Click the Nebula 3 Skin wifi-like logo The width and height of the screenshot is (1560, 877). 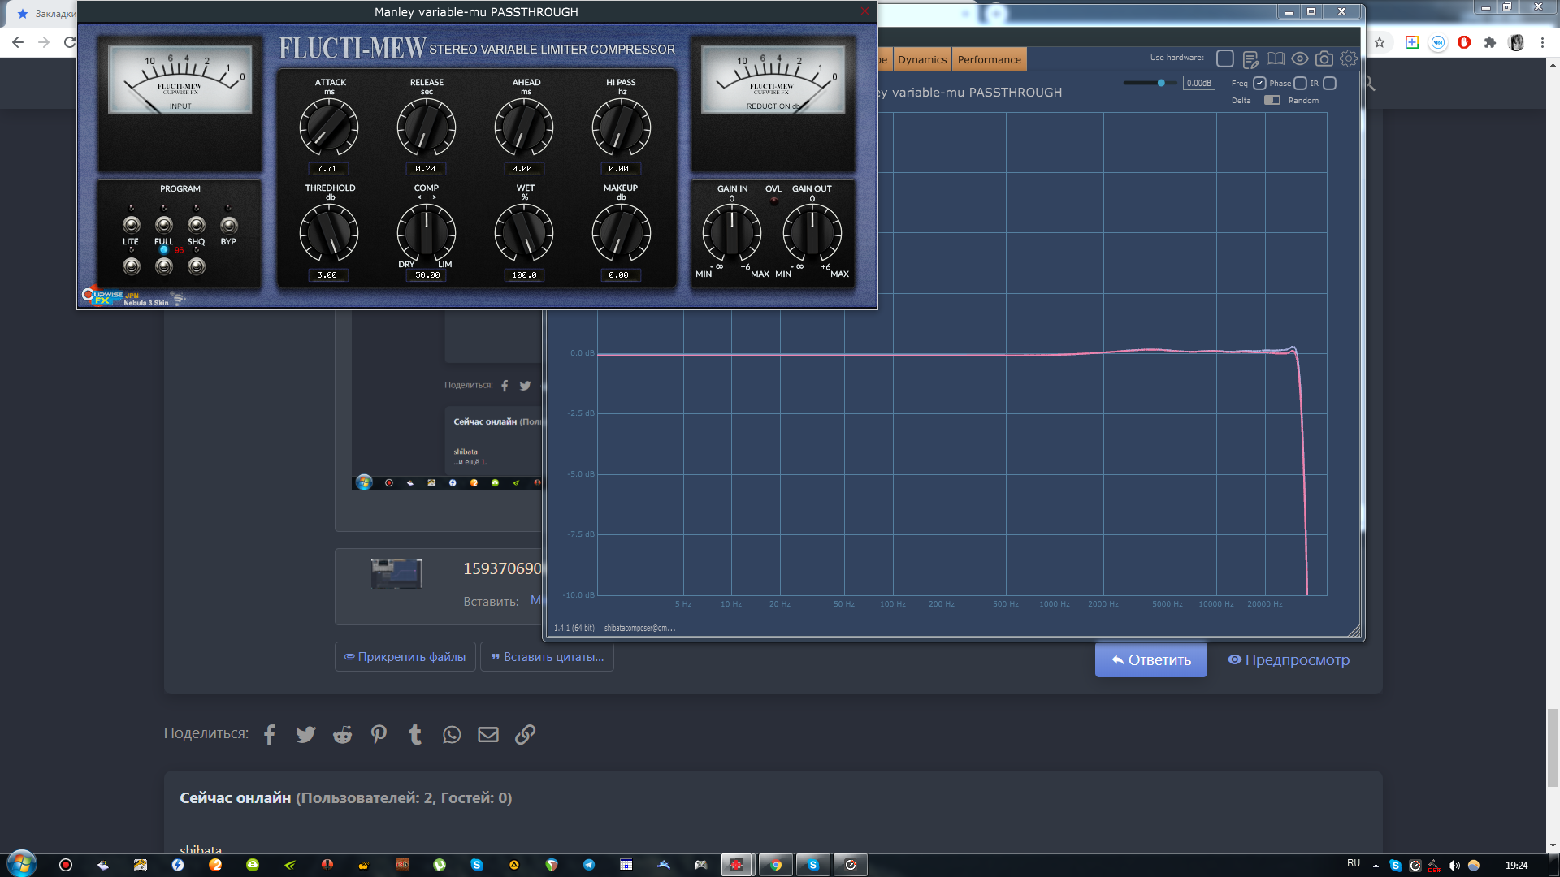[x=180, y=298]
